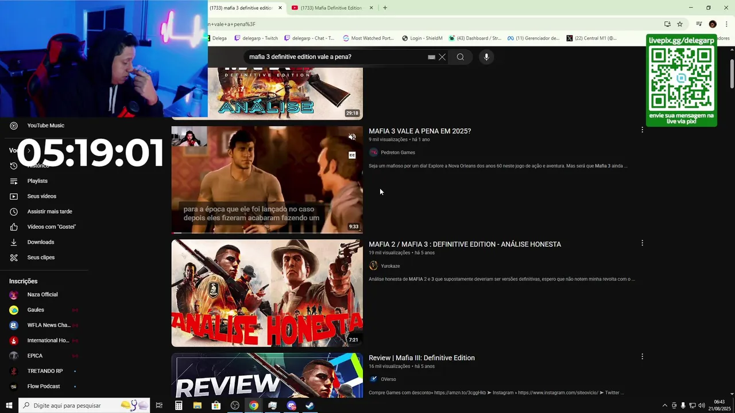Switch to the first mafia 3 definitive edition tab

(x=241, y=7)
